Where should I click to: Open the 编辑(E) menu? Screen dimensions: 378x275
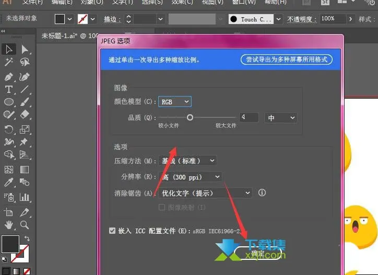(62, 2)
